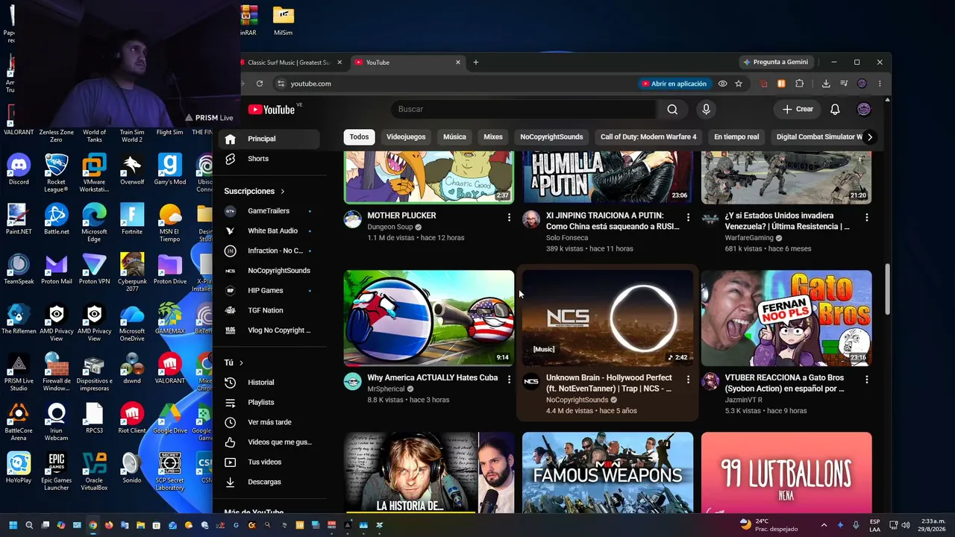955x537 pixels.
Task: Open Windows taskbar search
Action: click(29, 525)
